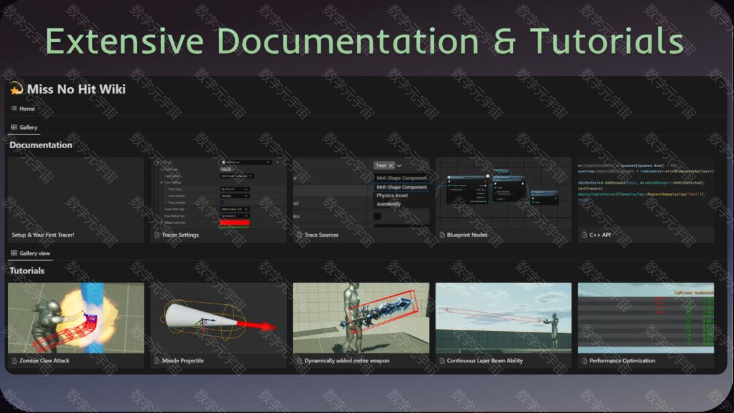The image size is (734, 413).
Task: Open the Tracer Settings documentation title
Action: tap(180, 235)
